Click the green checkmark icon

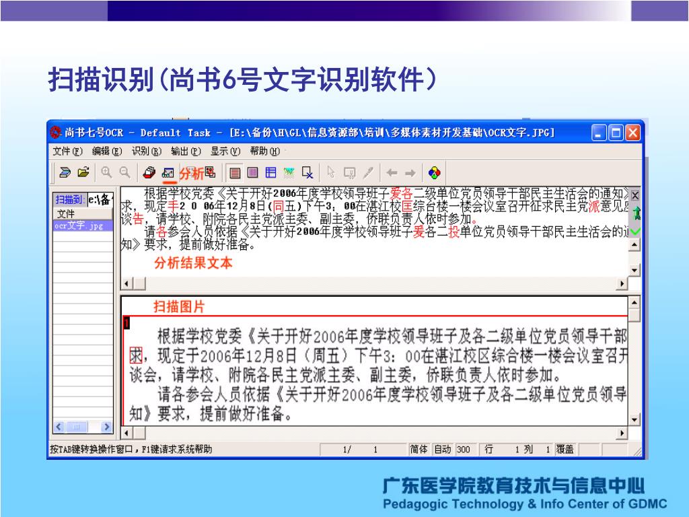click(635, 231)
